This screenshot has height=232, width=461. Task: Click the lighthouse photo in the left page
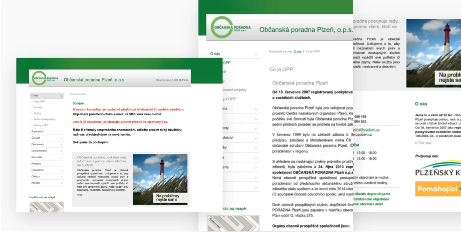[160, 179]
